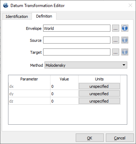Select the Definition tab
This screenshot has height=144, width=136.
tap(44, 16)
